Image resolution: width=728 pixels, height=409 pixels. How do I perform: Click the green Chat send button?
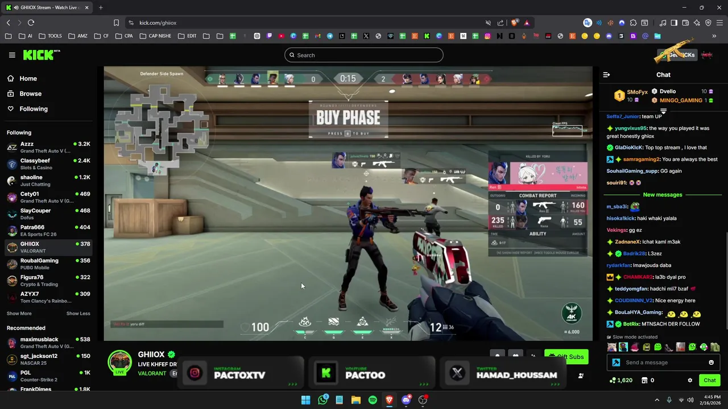click(x=710, y=381)
